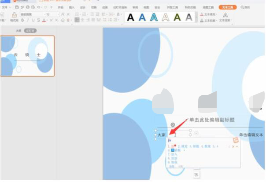266x182 pixels.
Task: Switch to the 大纲 panel tab
Action: click(x=18, y=31)
